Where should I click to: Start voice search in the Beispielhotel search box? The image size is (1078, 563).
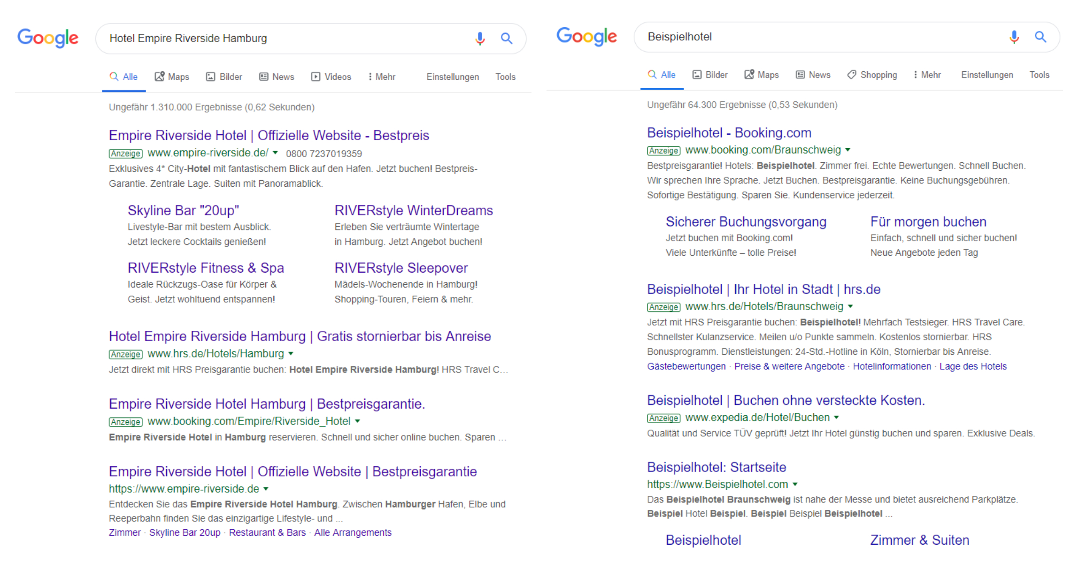pos(1014,37)
